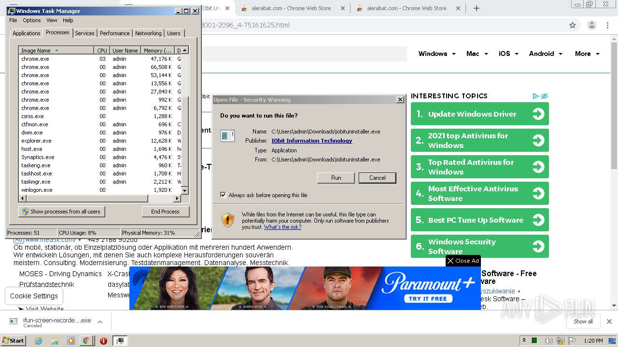This screenshot has width=618, height=347.
Task: Click arrow on Most Effective Antivirus Software
Action: pyautogui.click(x=538, y=193)
